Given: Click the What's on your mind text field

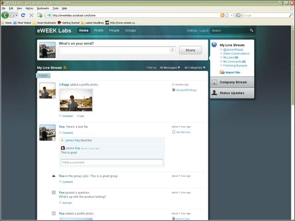Looking at the screenshot, I should pos(117,50).
